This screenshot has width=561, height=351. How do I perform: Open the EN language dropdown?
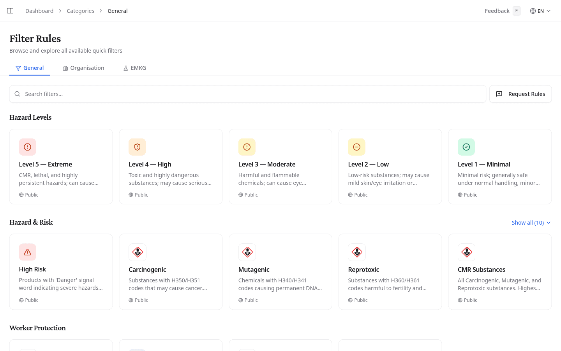pyautogui.click(x=540, y=11)
